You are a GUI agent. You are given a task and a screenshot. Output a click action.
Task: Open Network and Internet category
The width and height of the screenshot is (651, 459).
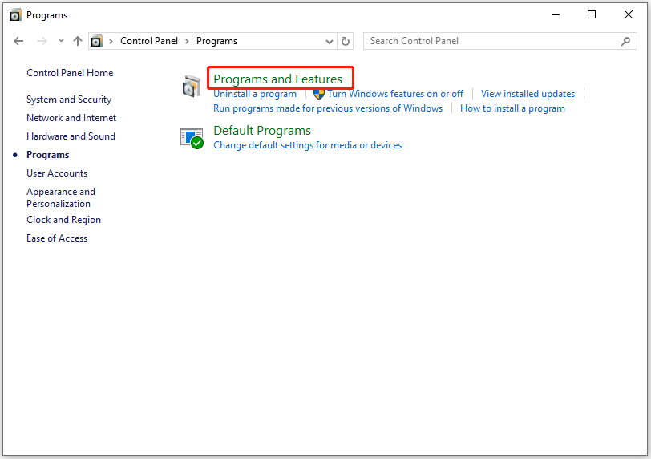tap(71, 118)
